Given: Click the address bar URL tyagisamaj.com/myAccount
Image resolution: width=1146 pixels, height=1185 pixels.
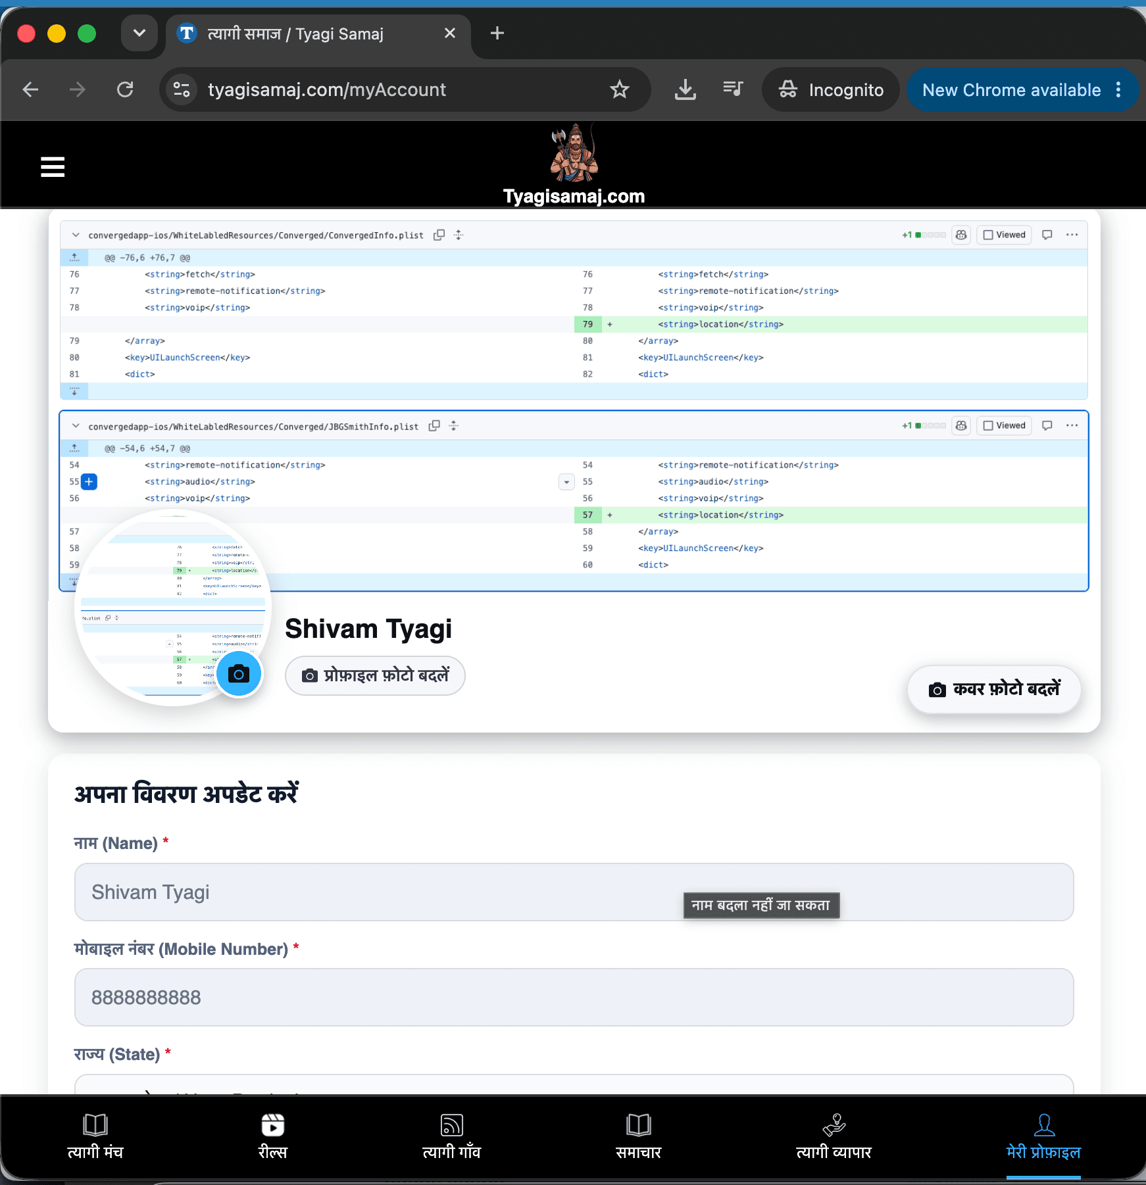Looking at the screenshot, I should point(327,89).
